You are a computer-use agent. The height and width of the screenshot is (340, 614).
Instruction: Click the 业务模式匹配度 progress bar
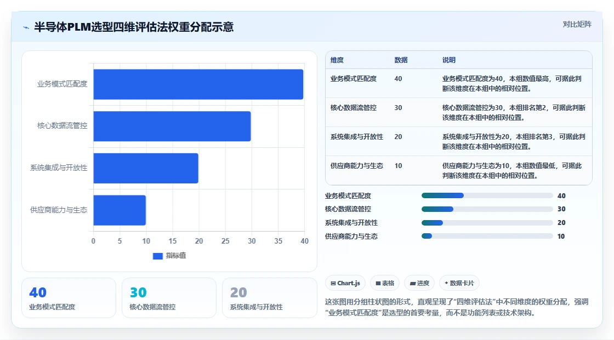point(487,195)
